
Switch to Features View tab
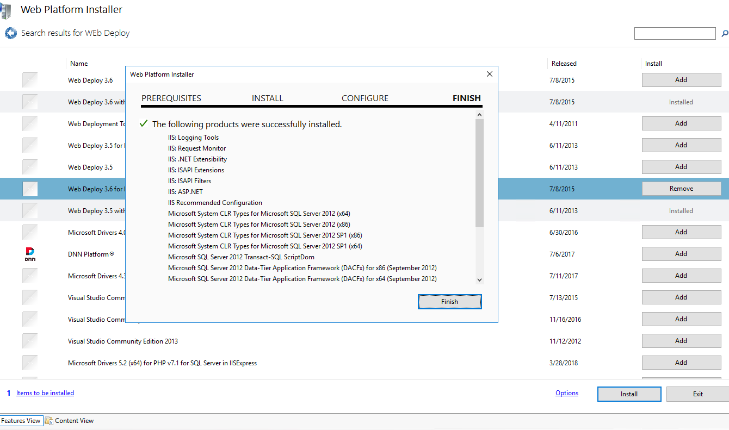tap(21, 421)
